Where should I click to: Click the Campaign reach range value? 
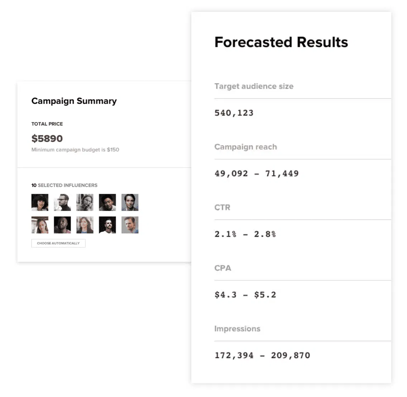pyautogui.click(x=257, y=173)
